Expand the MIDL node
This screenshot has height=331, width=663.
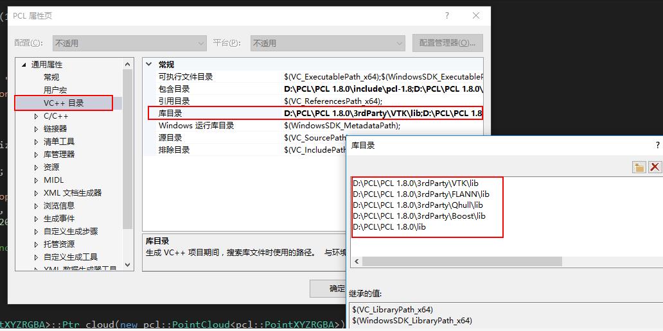click(36, 180)
